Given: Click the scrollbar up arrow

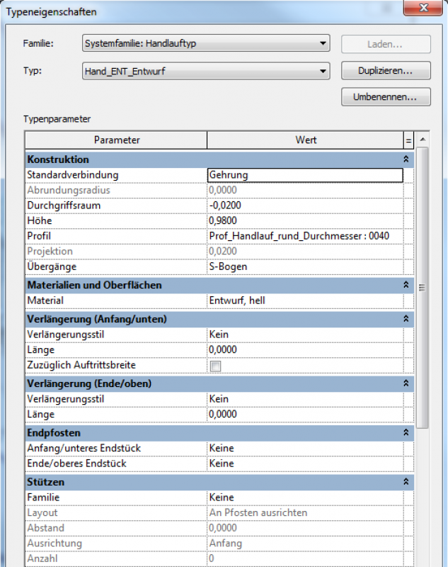Looking at the screenshot, I should 423,140.
